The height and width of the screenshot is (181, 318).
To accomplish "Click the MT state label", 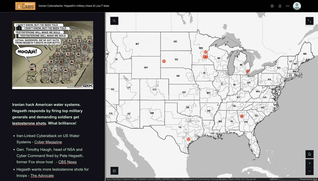I will tap(137, 44).
